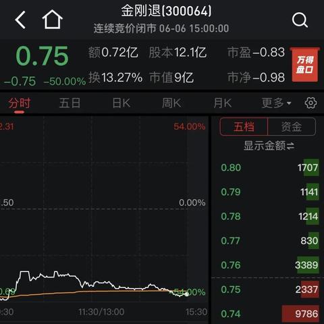Click the last price dot on chart
Viewport: 324px width, 324px height.
(x=186, y=294)
